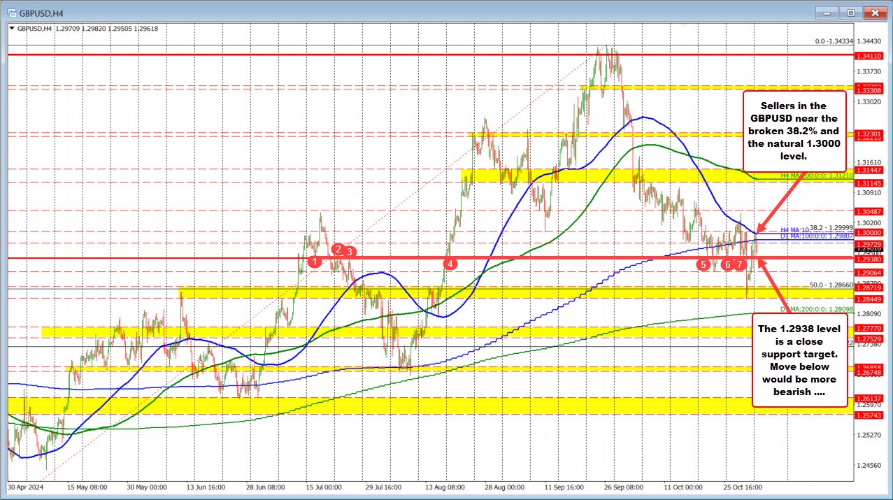Select the red circled marker labeled 4
The width and height of the screenshot is (893, 500).
point(450,264)
